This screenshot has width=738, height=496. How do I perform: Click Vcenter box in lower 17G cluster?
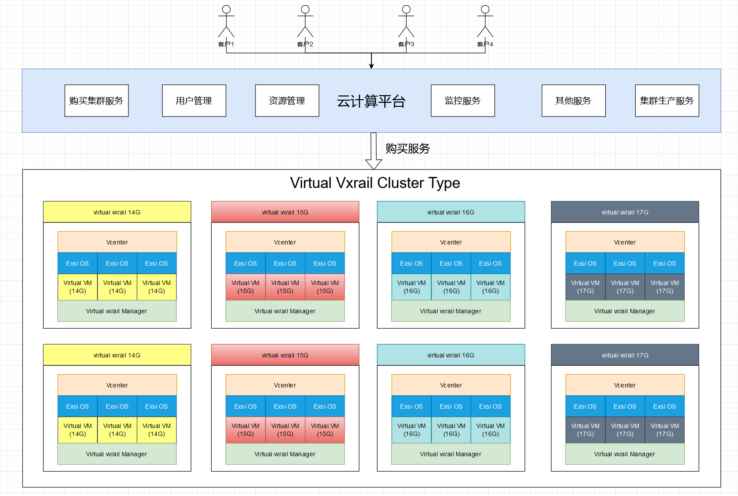[x=625, y=385]
